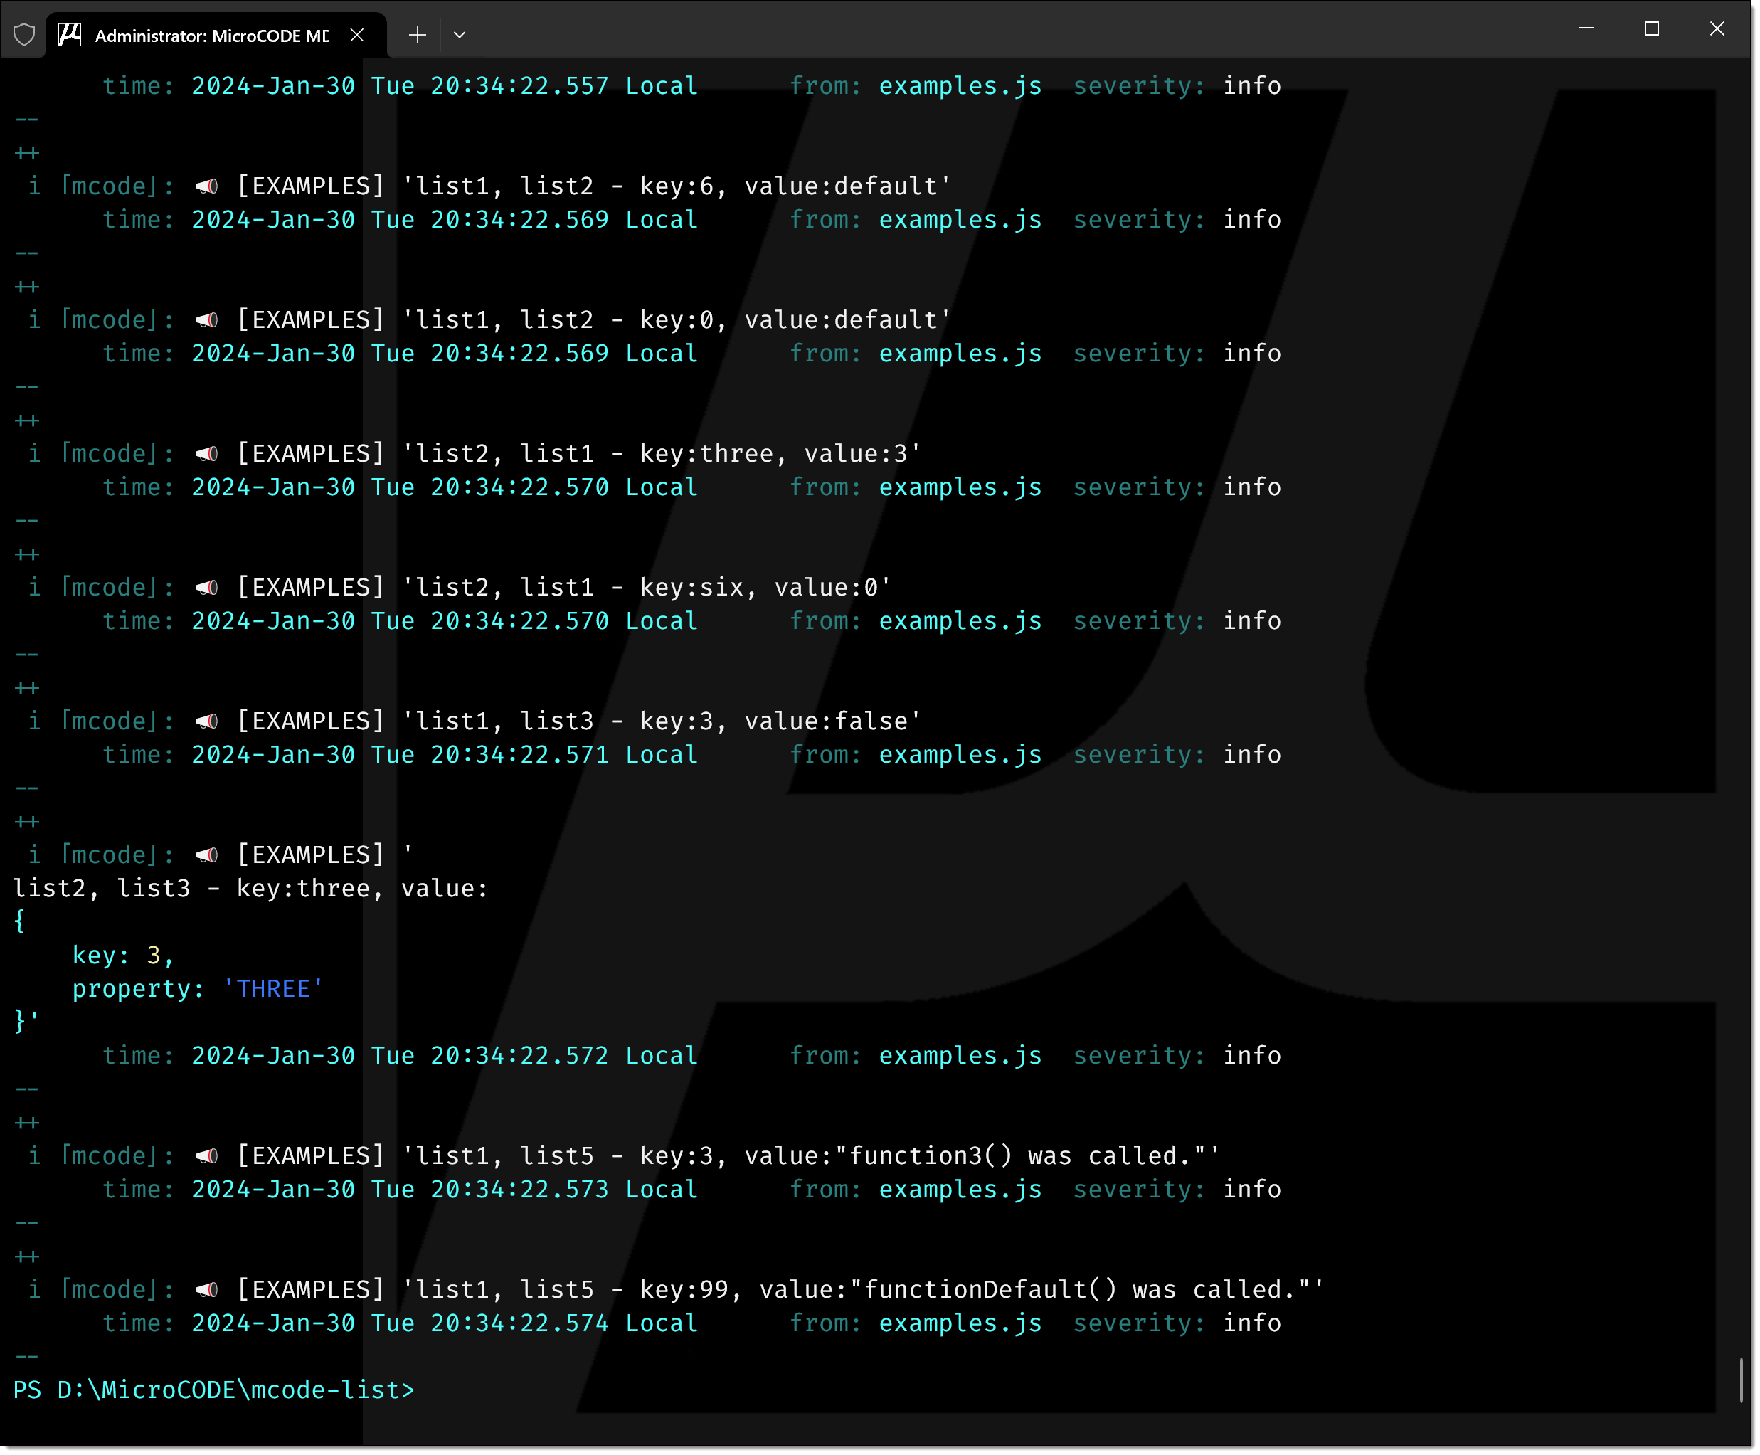This screenshot has width=1760, height=1455.
Task: Click the opening curly brace of object
Action: (x=19, y=923)
